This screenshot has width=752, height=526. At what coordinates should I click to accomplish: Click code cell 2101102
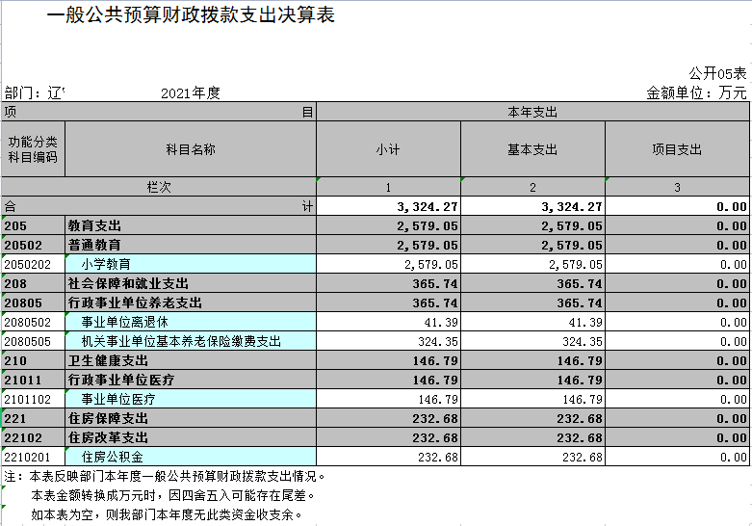point(33,398)
